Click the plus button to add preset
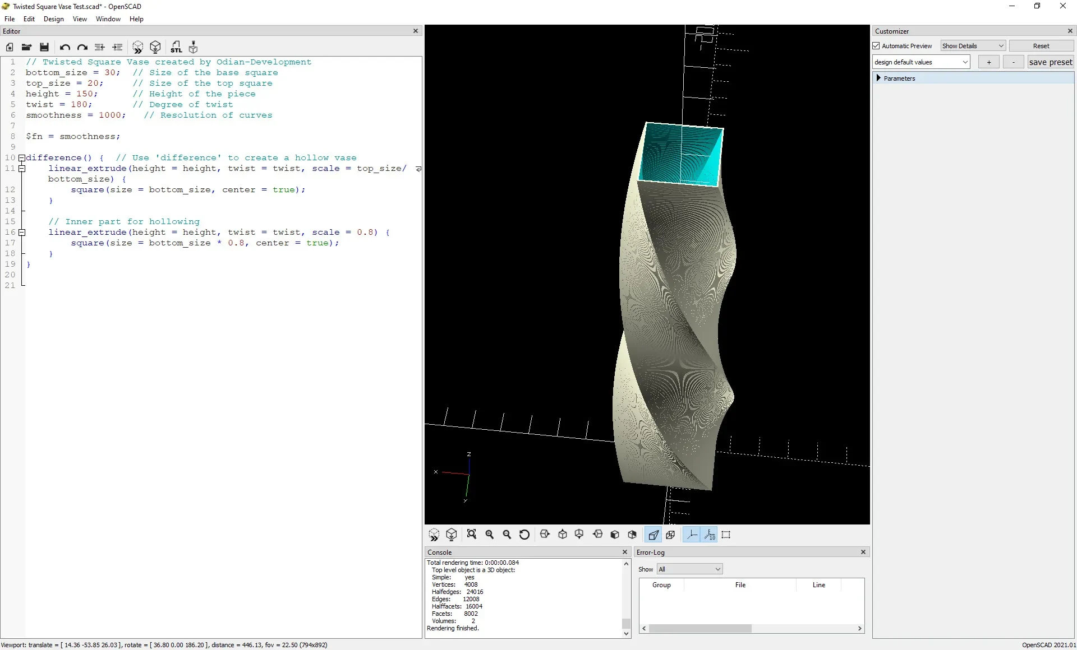 point(989,62)
